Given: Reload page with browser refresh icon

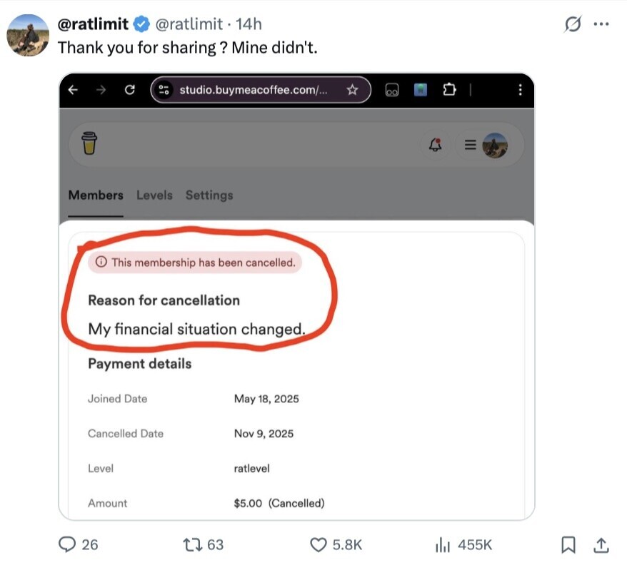Looking at the screenshot, I should point(129,90).
